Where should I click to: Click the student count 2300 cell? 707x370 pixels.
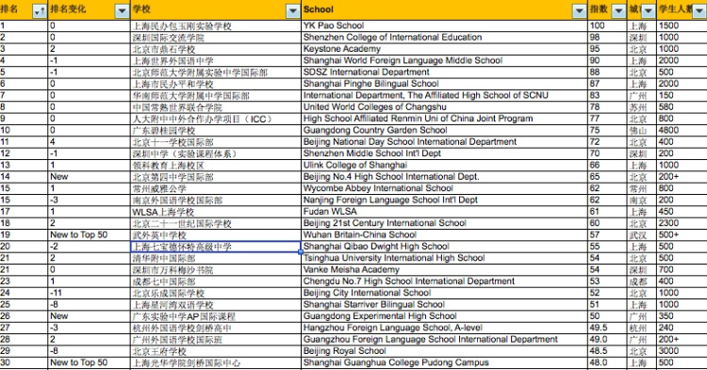(x=682, y=223)
